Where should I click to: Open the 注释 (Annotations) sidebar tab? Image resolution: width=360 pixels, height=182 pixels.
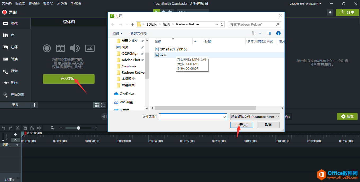tap(15, 47)
